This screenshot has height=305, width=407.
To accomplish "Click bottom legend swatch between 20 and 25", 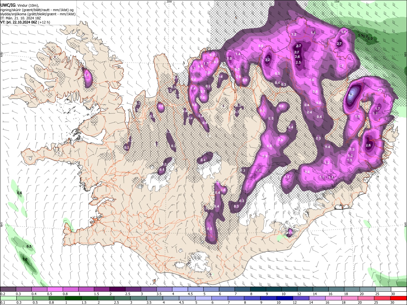I will coord(366,298).
